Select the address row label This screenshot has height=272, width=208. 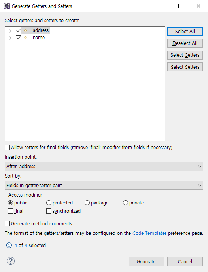point(41,30)
